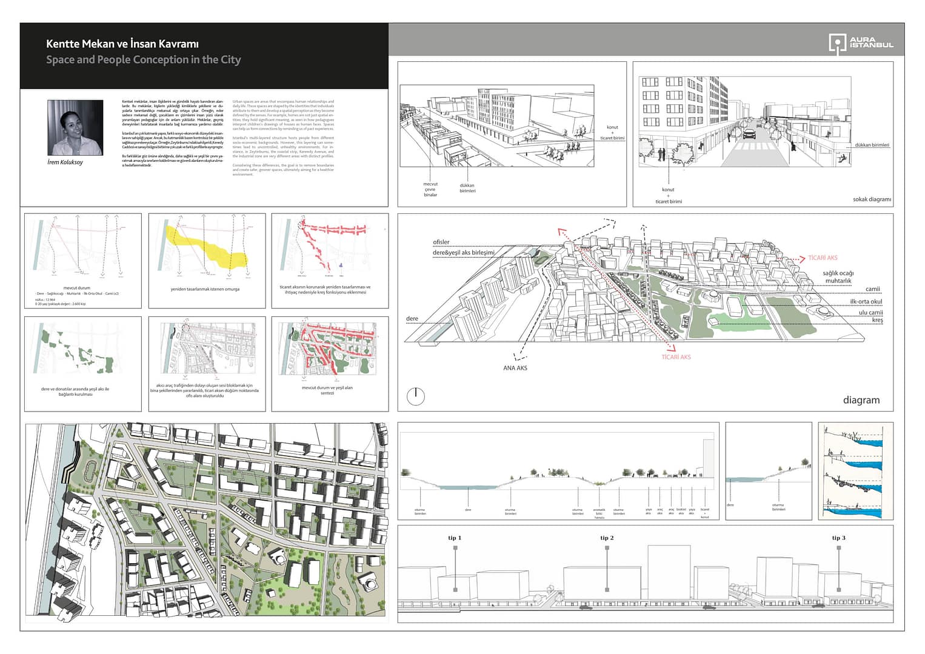Click the 'sokak diagramı' caption
The width and height of the screenshot is (925, 654).
point(871,199)
